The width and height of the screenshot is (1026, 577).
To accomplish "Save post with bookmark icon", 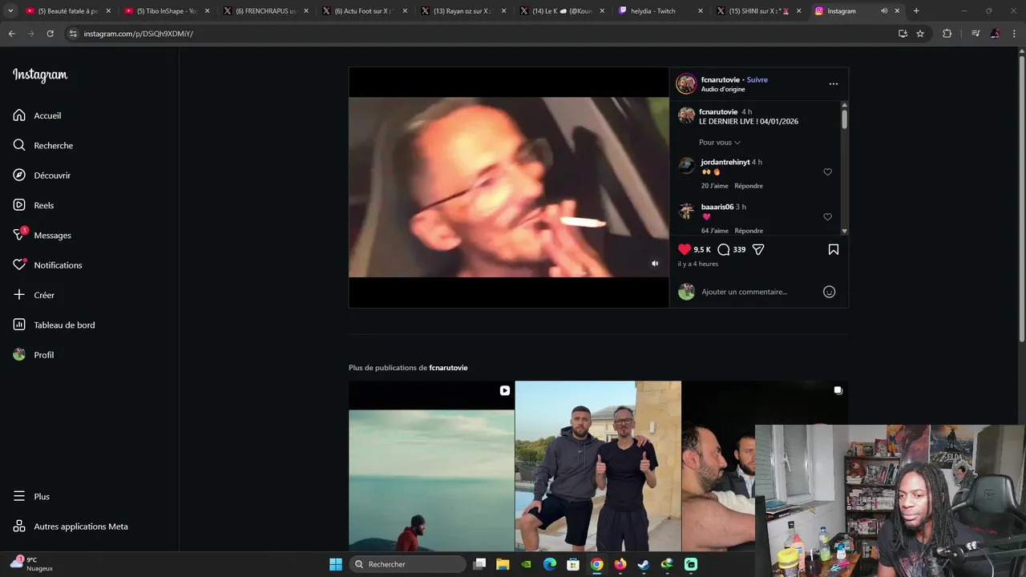I will click(833, 249).
